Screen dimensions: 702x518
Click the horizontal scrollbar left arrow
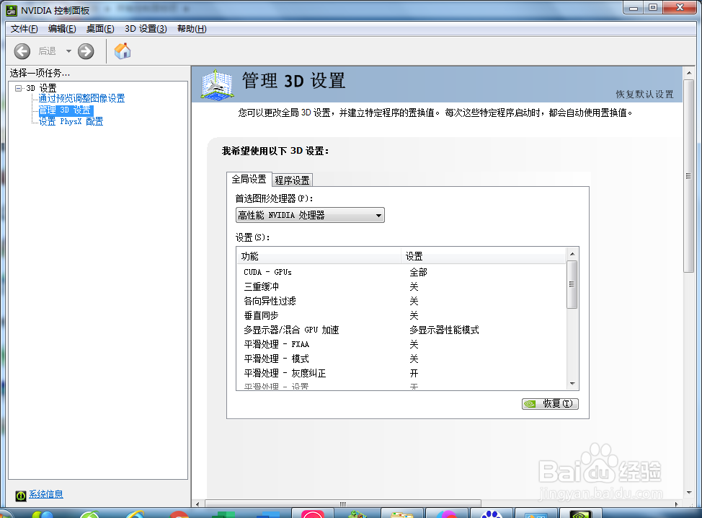(198, 504)
